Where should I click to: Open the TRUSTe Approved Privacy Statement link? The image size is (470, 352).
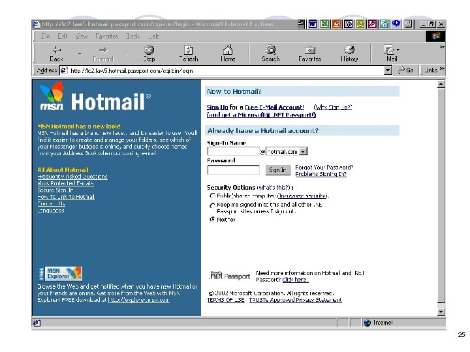click(295, 300)
